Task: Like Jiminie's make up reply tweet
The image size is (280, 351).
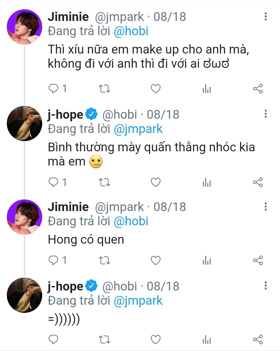Action: [x=156, y=89]
